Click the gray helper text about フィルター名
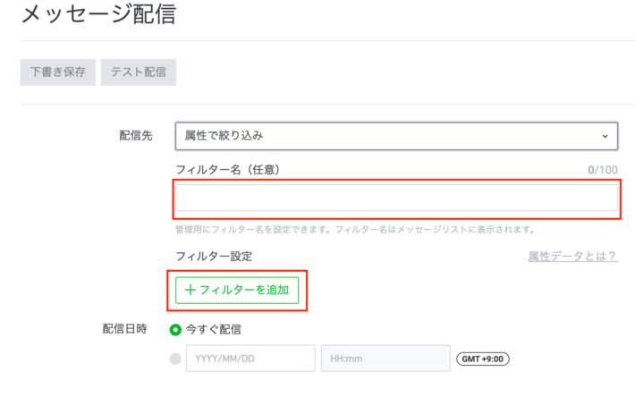The height and width of the screenshot is (397, 635). pos(355,230)
